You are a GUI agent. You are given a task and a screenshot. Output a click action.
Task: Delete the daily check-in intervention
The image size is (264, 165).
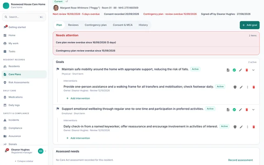254,127
